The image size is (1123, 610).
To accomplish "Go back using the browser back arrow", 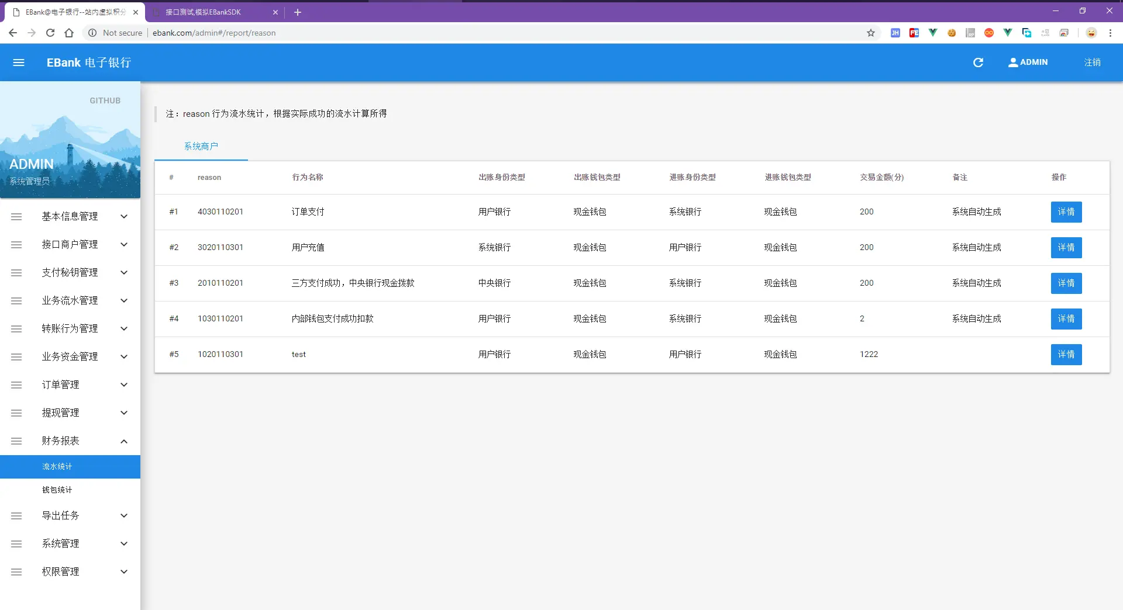I will pyautogui.click(x=13, y=33).
